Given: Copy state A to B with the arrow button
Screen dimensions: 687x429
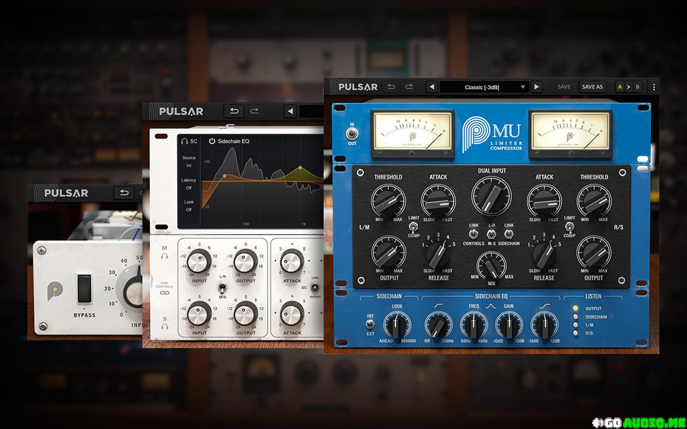Looking at the screenshot, I should point(628,87).
